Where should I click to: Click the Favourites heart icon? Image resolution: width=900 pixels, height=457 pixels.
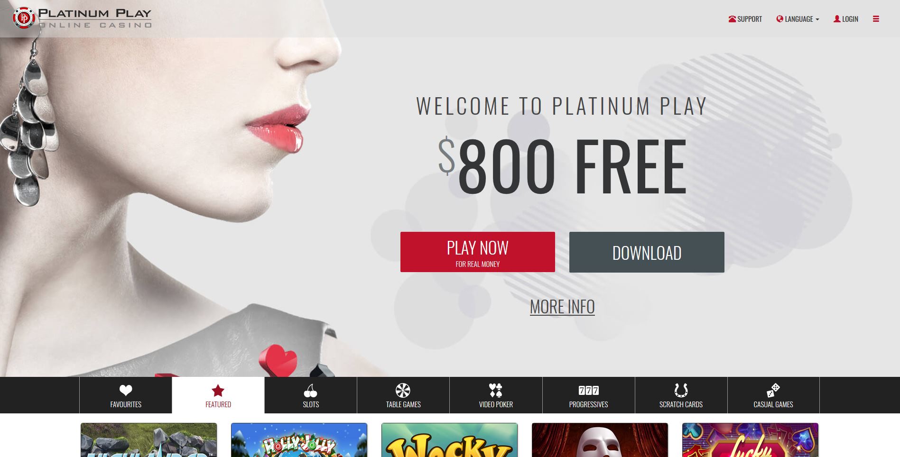click(126, 390)
